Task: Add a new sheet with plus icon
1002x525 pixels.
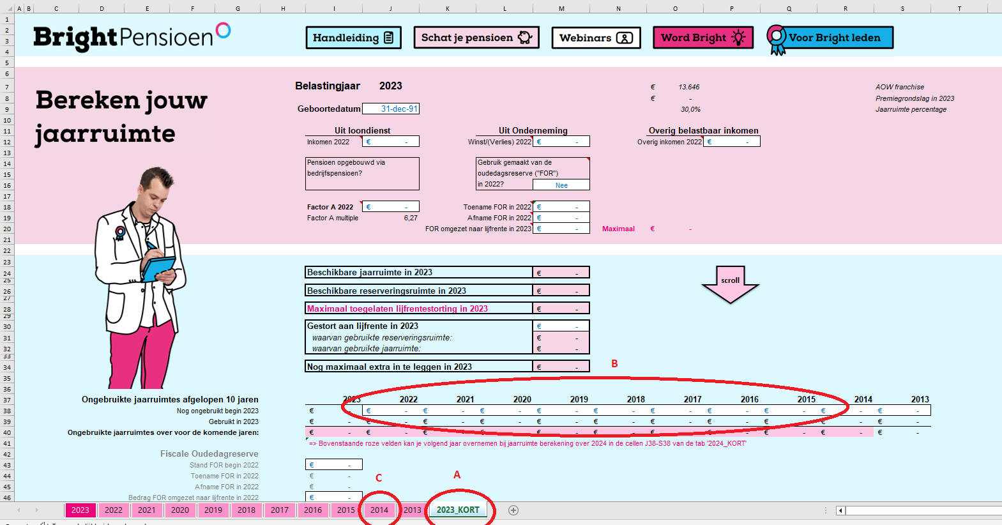Action: tap(513, 510)
